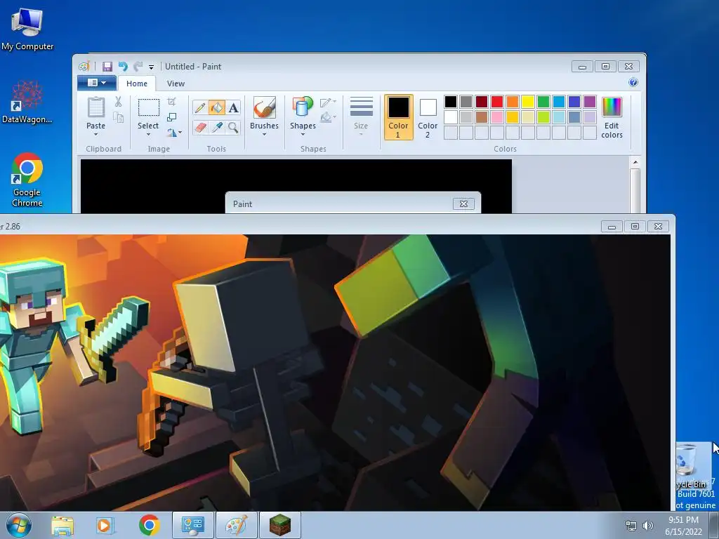
Task: Click Paint vertical scrollbar up arrow
Action: [635, 162]
